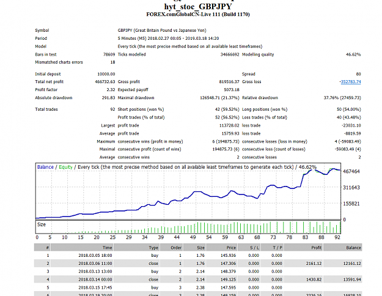Click Maximal consecutive loss -59083.49 (4)
The image size is (382, 296).
pyautogui.click(x=348, y=149)
